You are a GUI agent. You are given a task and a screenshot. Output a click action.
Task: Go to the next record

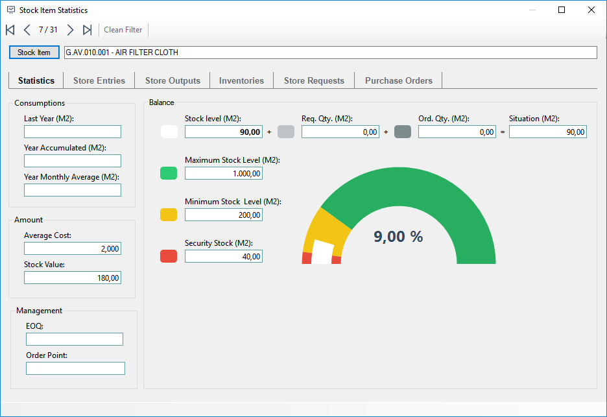70,30
